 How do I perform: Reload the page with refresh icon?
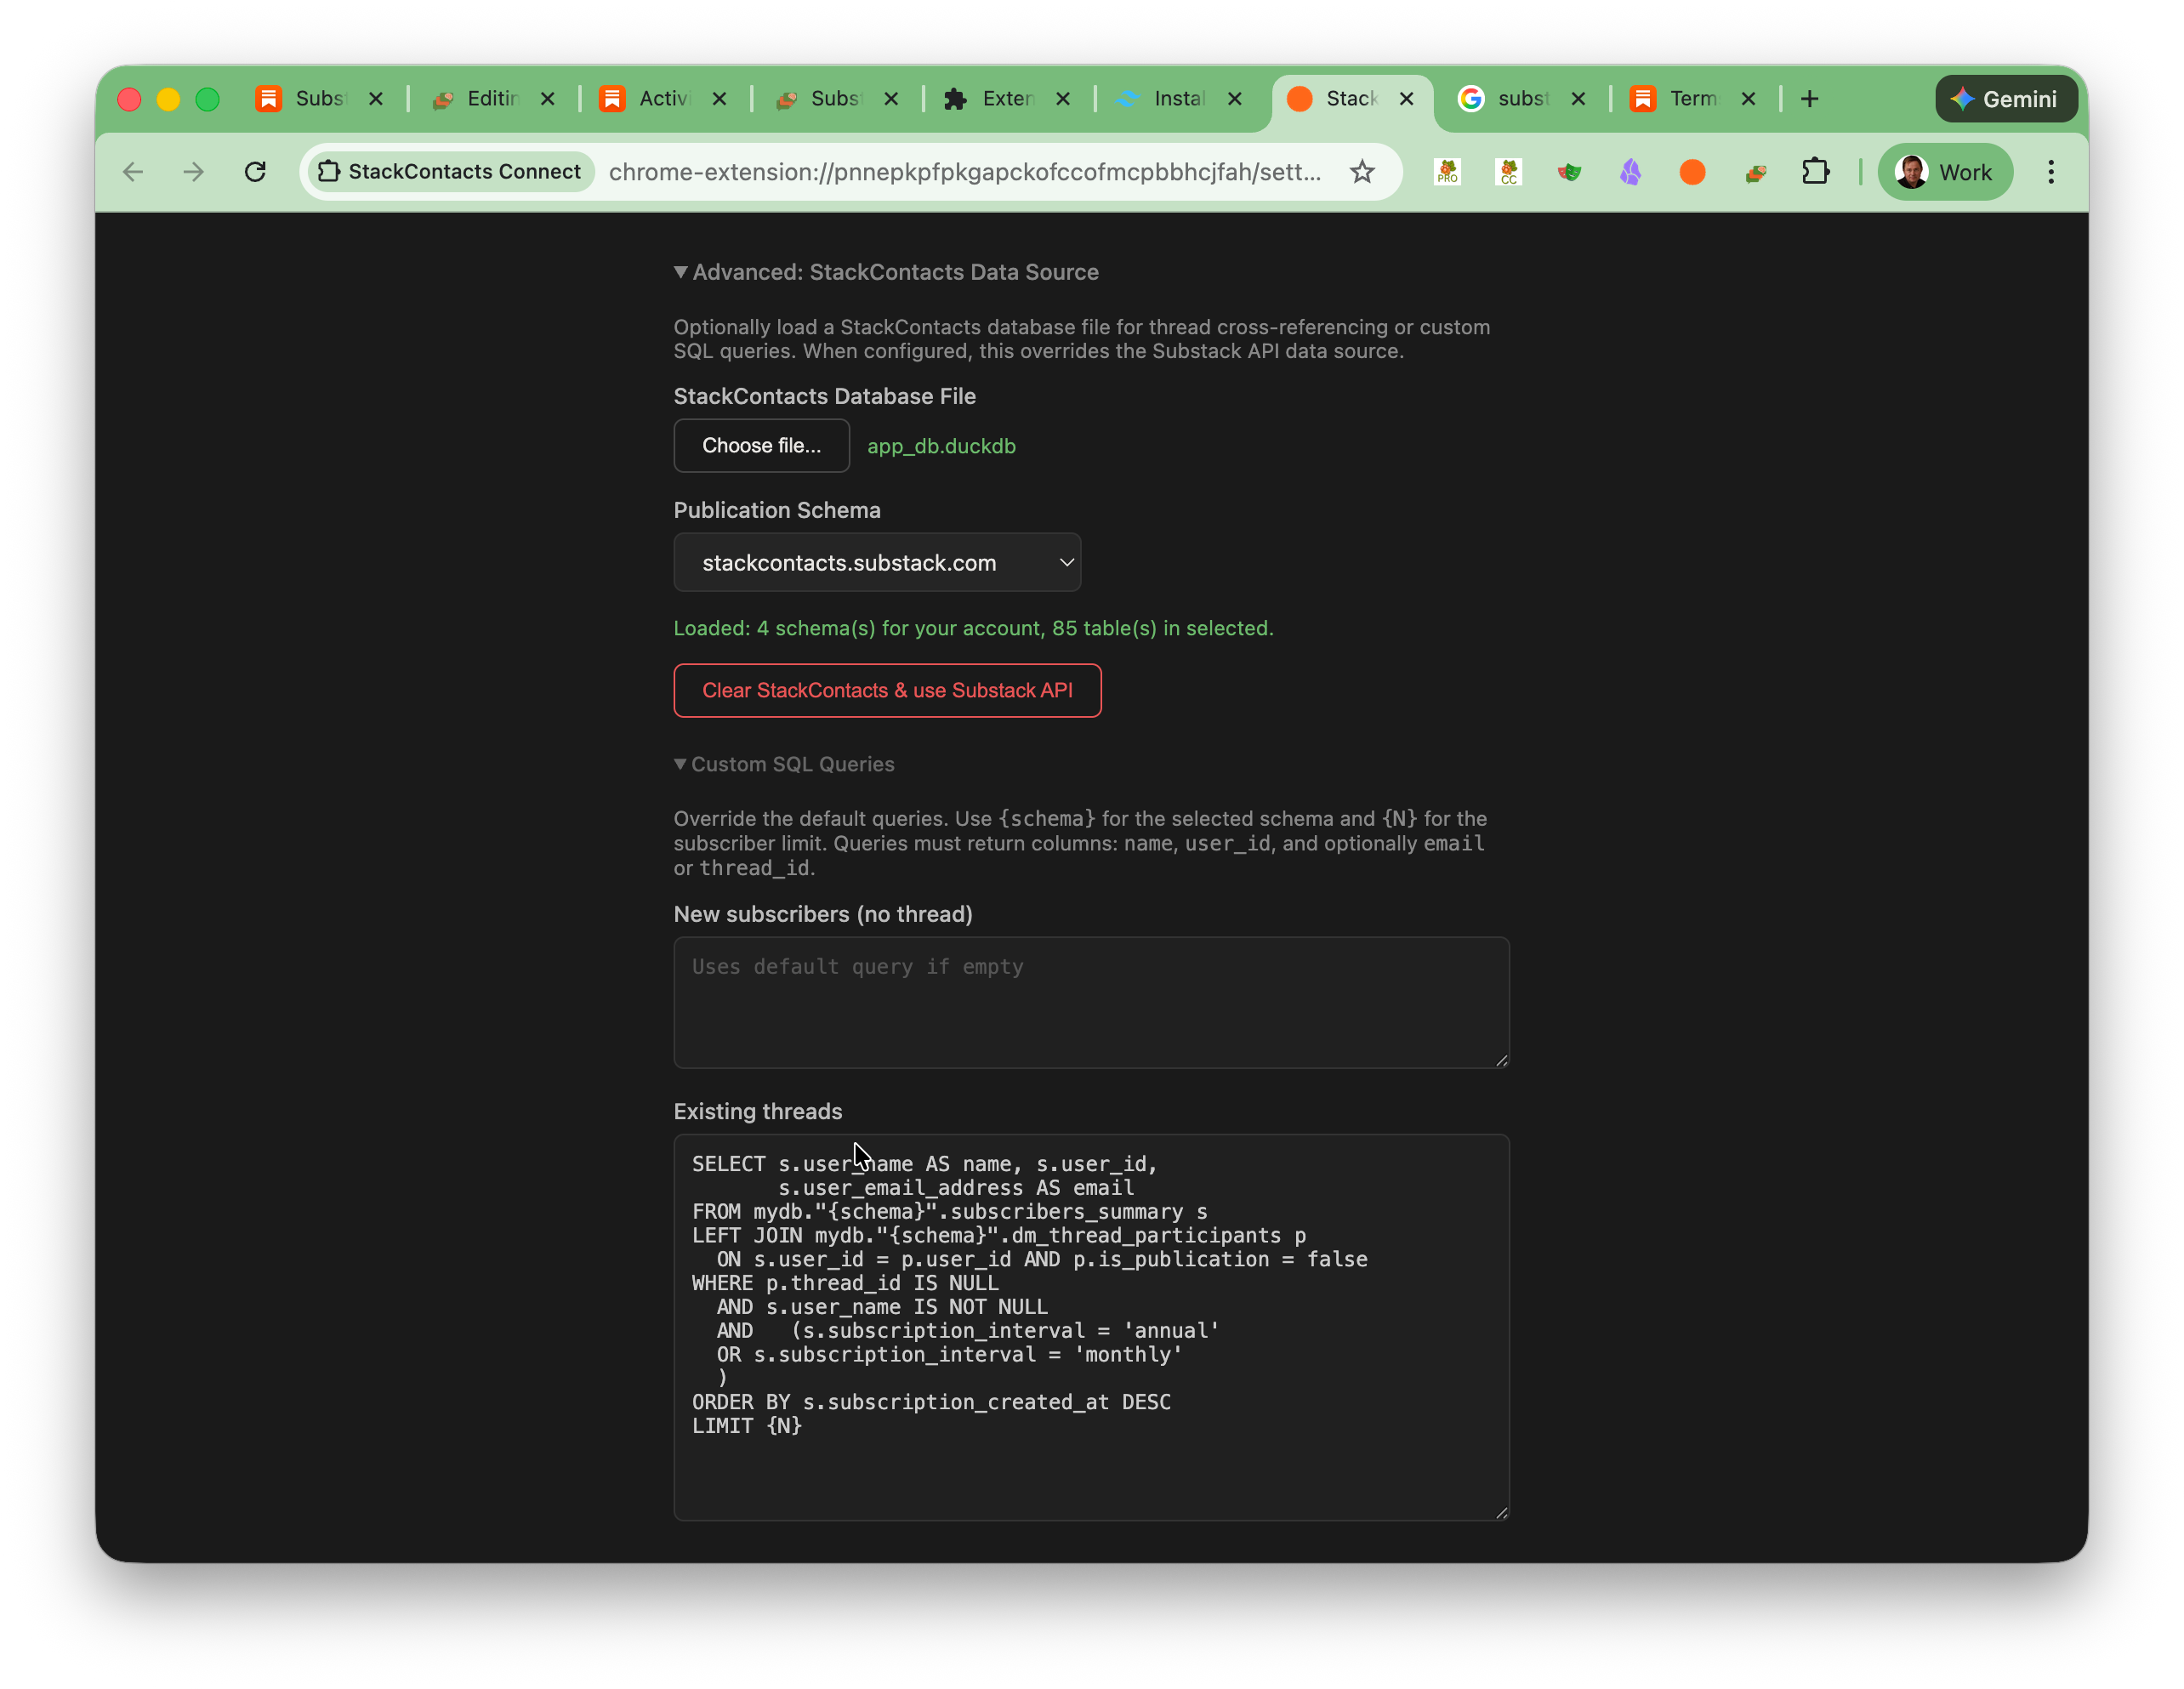pyautogui.click(x=255, y=172)
